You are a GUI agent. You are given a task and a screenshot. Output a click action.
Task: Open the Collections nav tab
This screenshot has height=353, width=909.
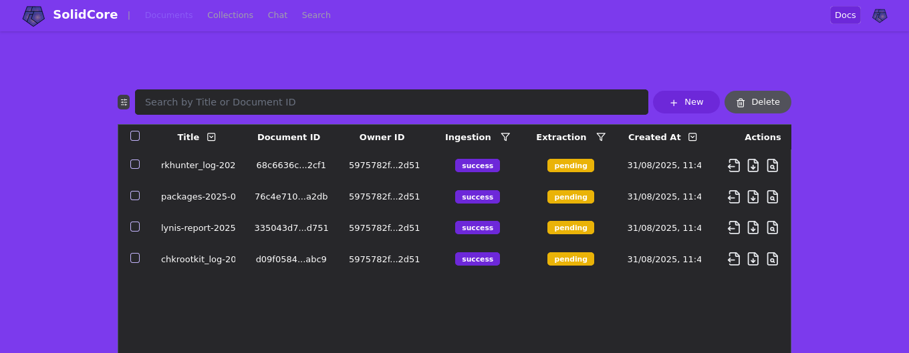click(x=230, y=15)
